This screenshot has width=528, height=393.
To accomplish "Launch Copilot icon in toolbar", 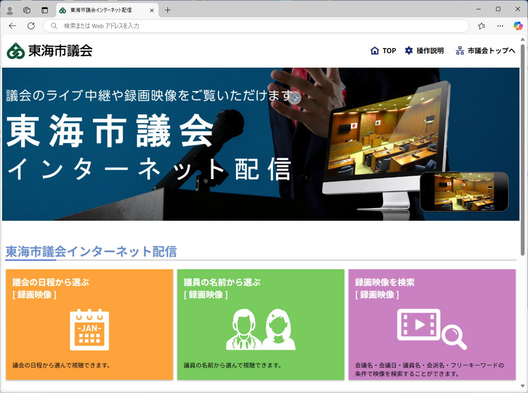I will [518, 26].
